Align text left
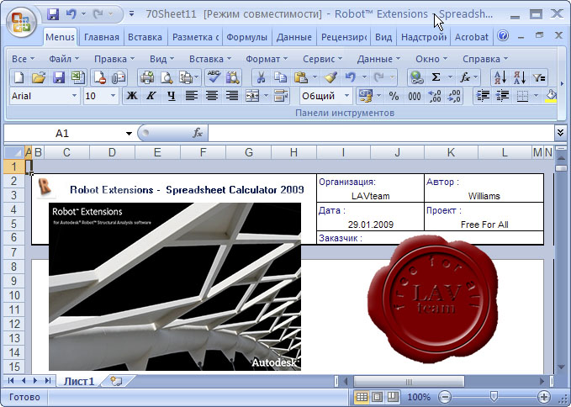The height and width of the screenshot is (407, 571). (192, 96)
